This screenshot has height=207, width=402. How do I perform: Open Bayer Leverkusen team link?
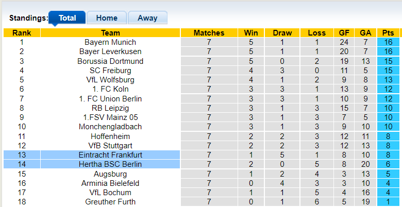click(x=110, y=51)
